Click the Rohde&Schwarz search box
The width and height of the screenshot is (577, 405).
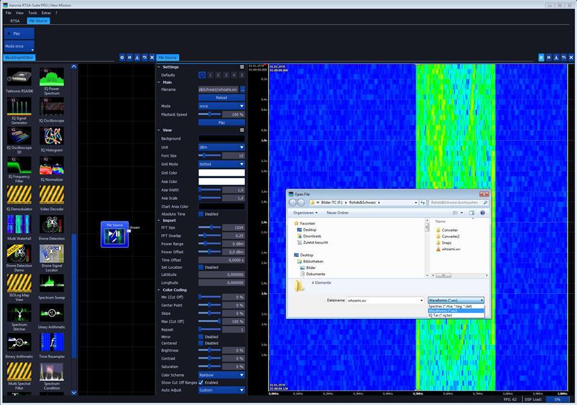pyautogui.click(x=459, y=203)
